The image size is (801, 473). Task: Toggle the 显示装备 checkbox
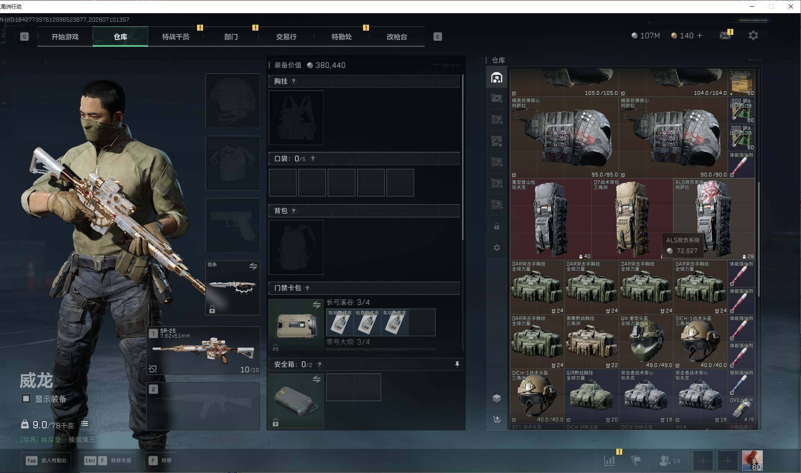[26, 399]
